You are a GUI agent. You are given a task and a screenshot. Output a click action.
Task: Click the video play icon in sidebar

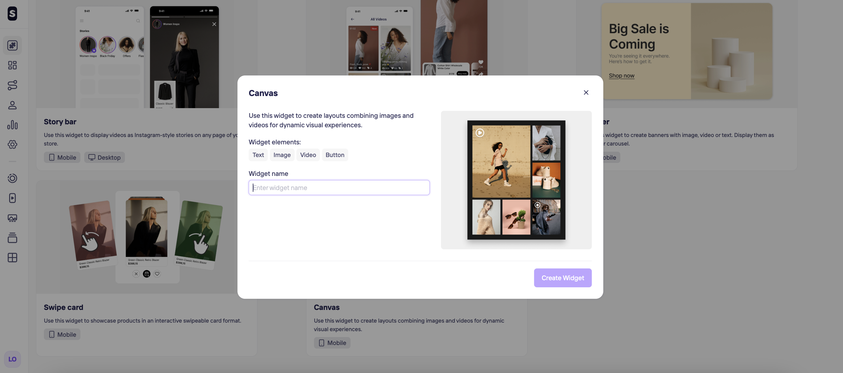point(12,198)
